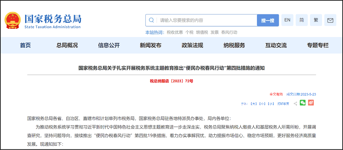Set font size to 小
The height and width of the screenshot is (150, 343).
271,104
